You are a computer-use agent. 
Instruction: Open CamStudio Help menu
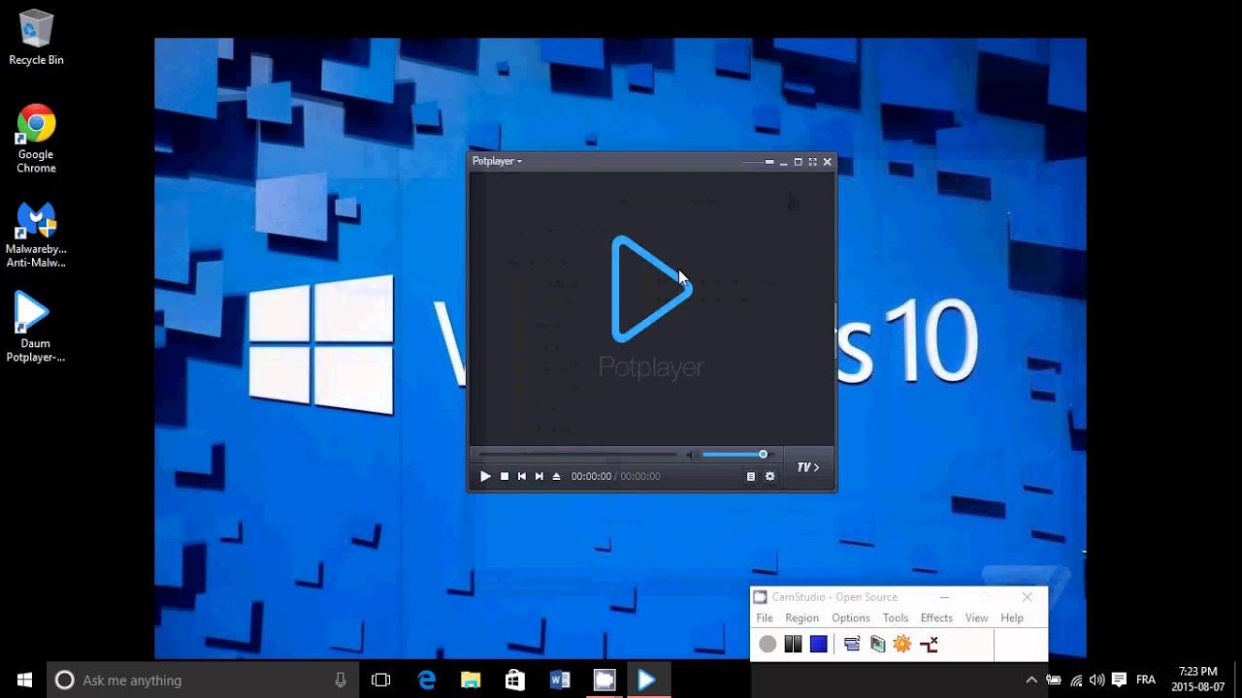click(1012, 618)
